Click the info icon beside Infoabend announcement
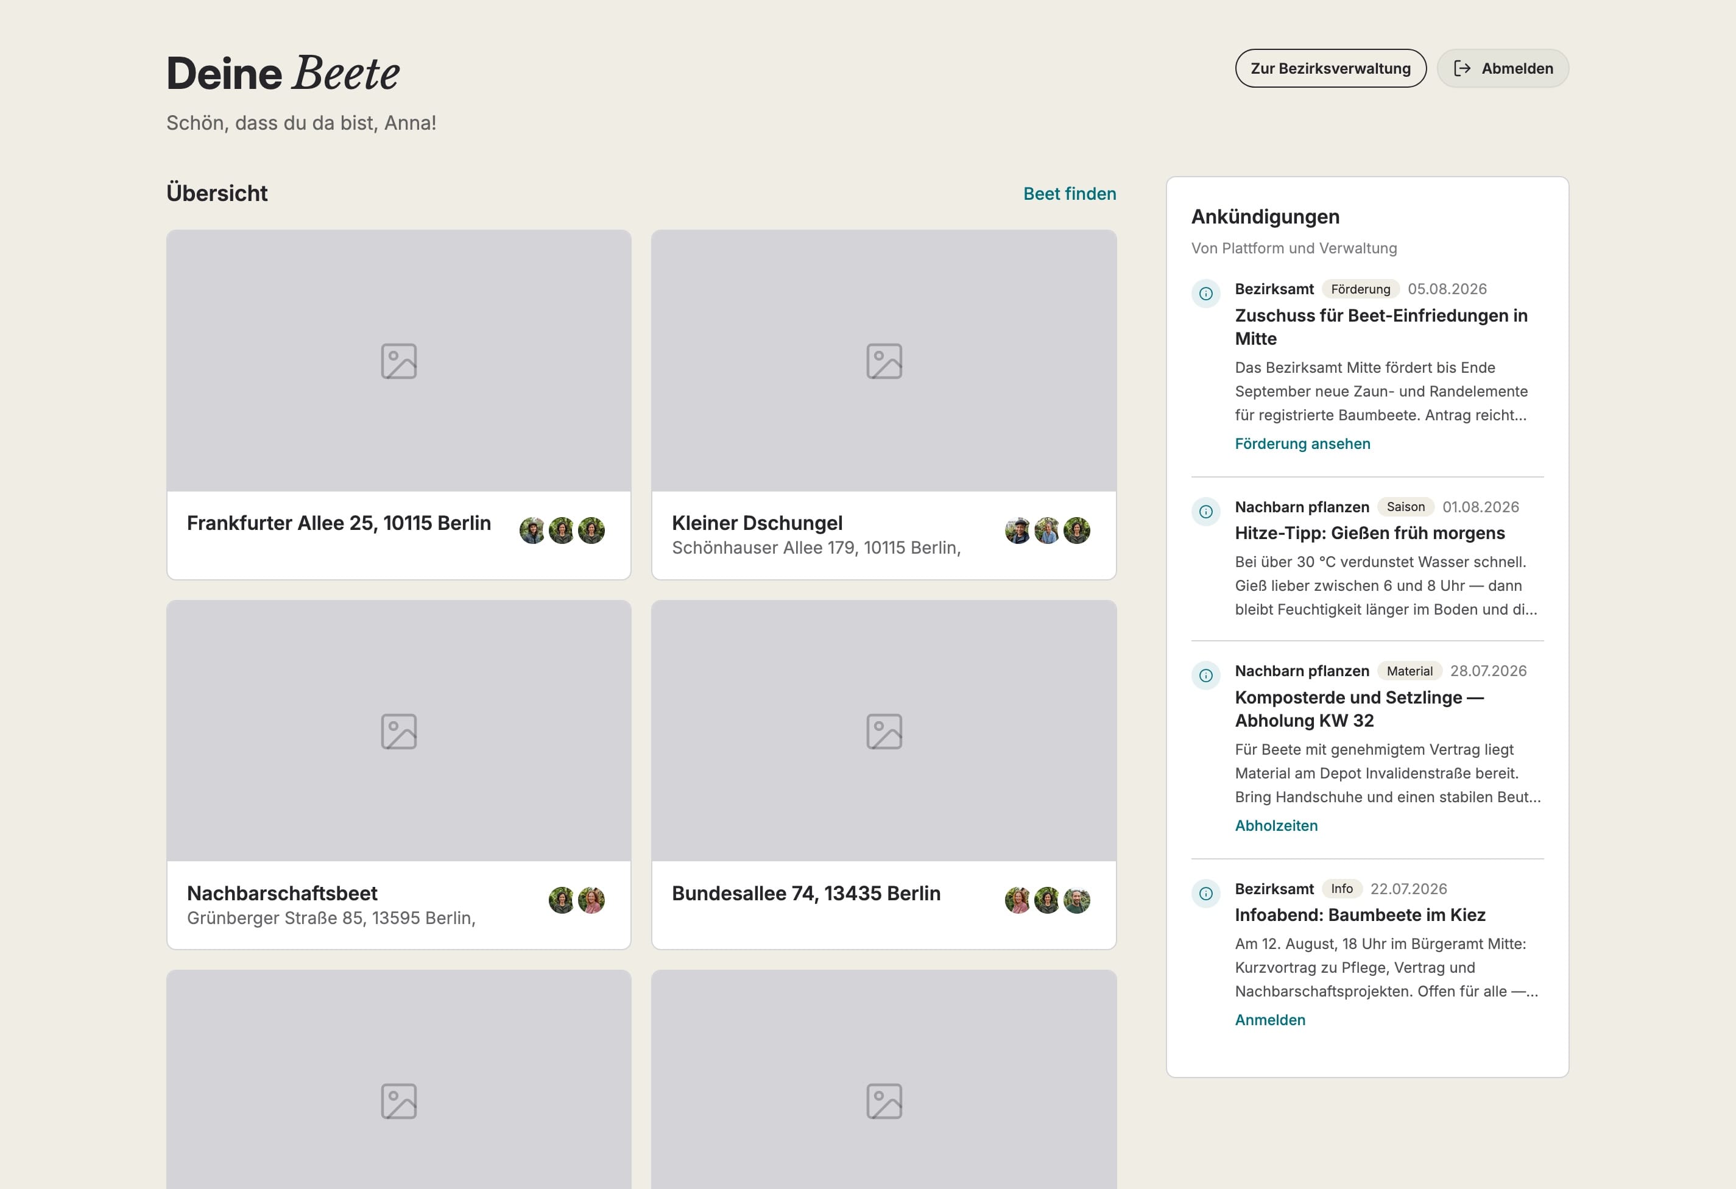Viewport: 1736px width, 1189px height. (1205, 893)
